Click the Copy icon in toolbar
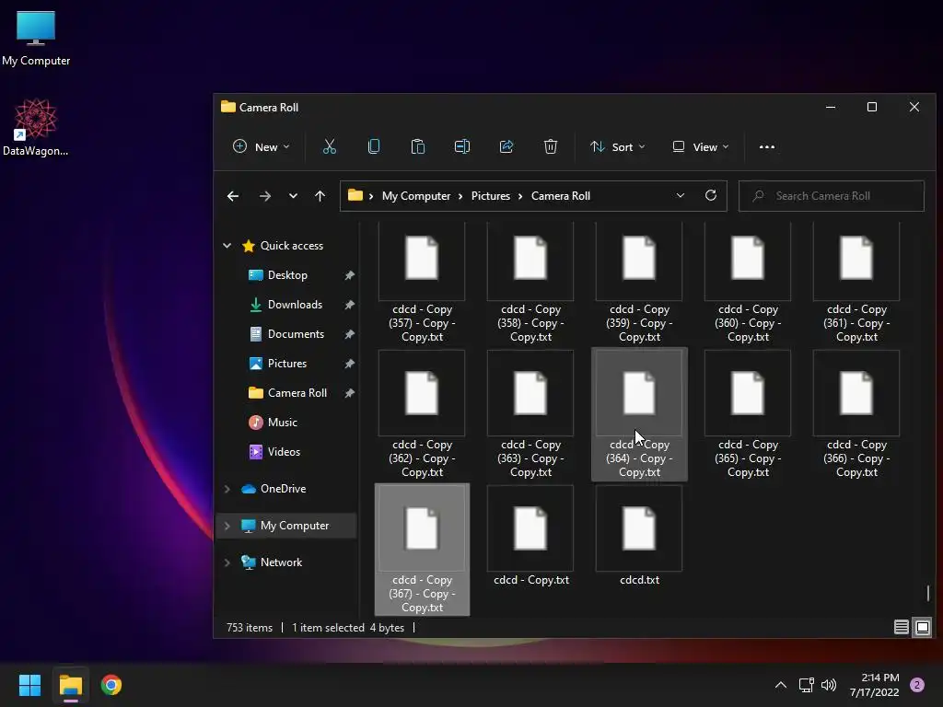The width and height of the screenshot is (943, 707). pyautogui.click(x=374, y=146)
